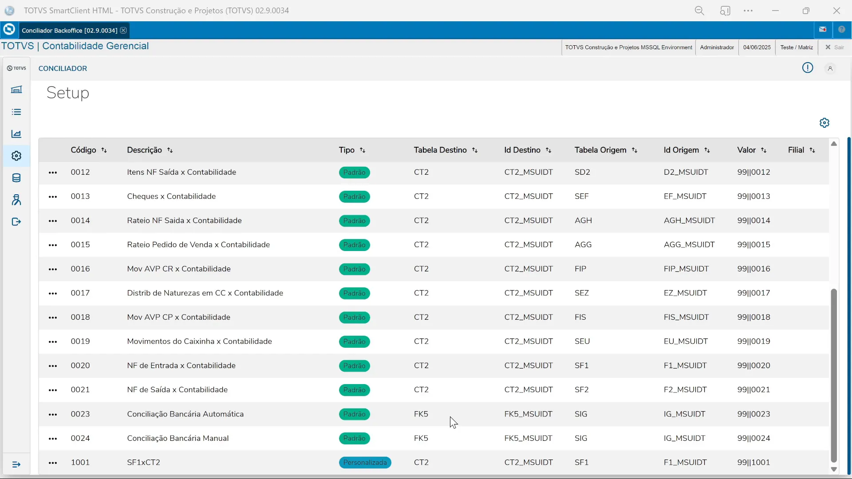This screenshot has width=852, height=479.
Task: Open the row actions menu for code 1001
Action: 53,463
